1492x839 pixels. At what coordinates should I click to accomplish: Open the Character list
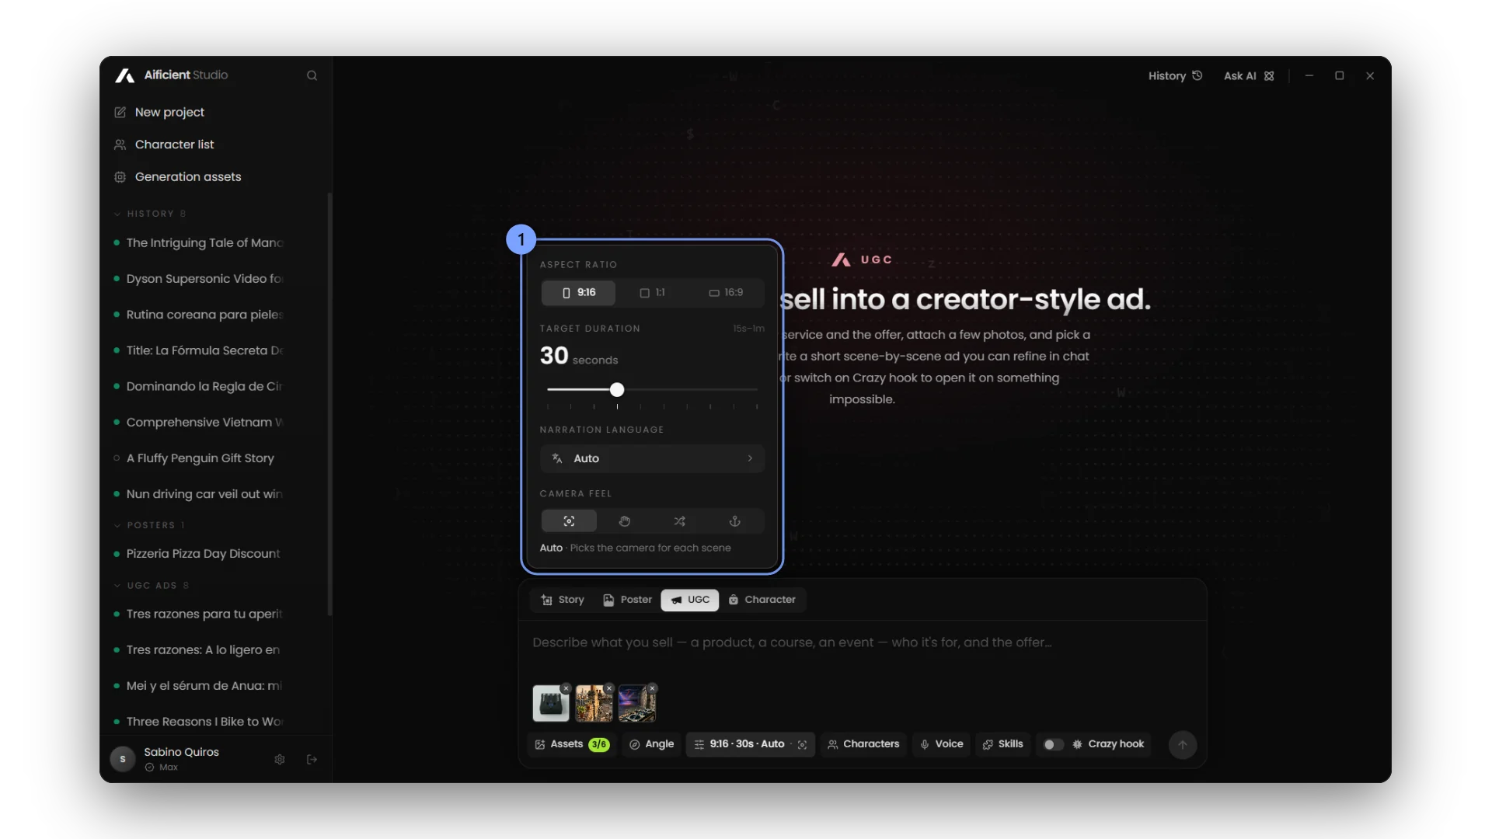pyautogui.click(x=164, y=144)
